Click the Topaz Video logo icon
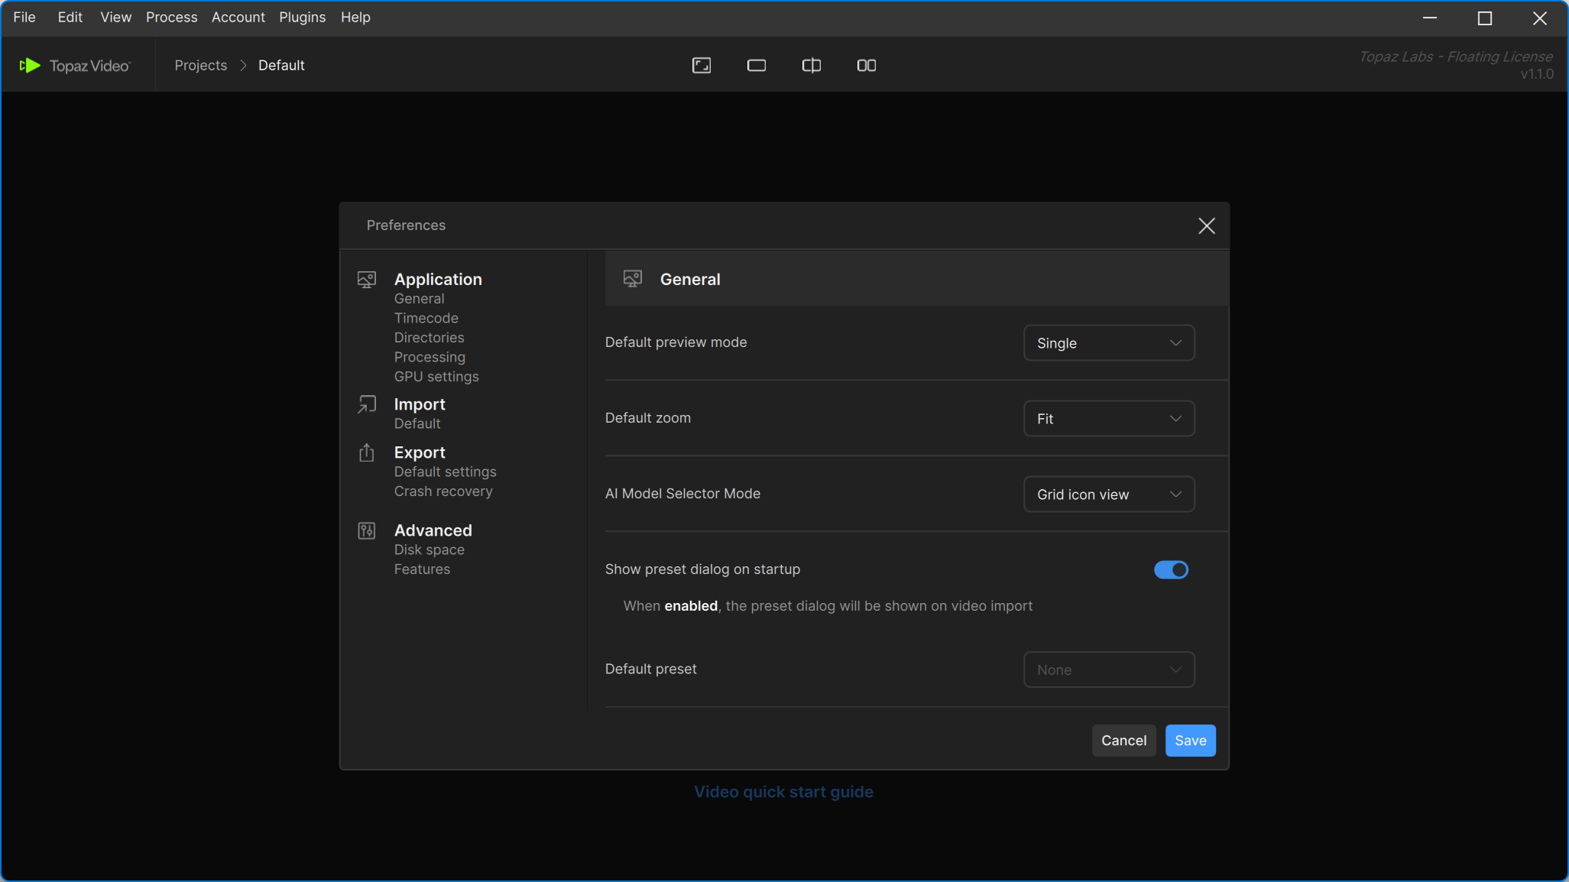The width and height of the screenshot is (1569, 882). coord(31,66)
